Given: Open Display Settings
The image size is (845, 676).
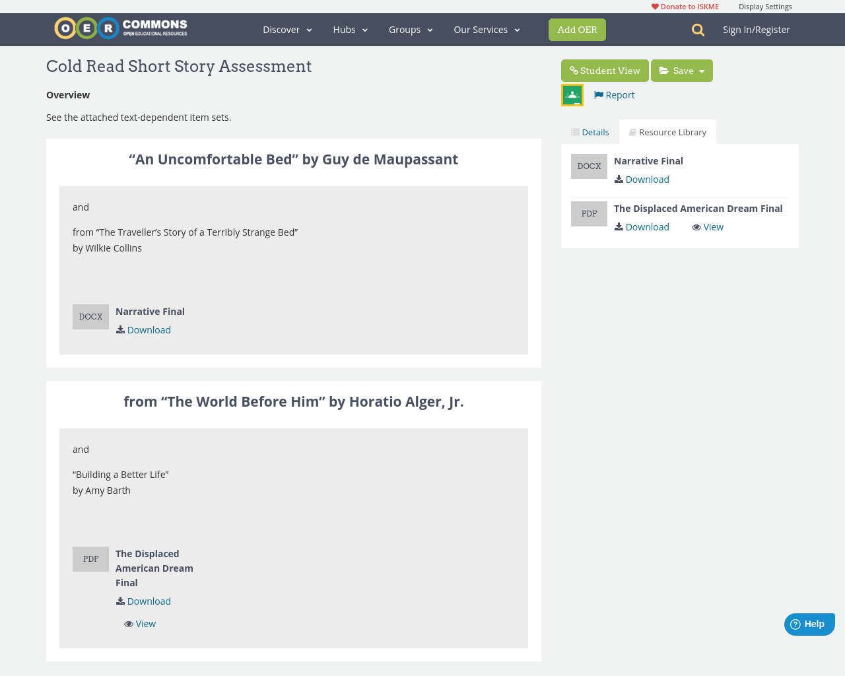Looking at the screenshot, I should (765, 5).
